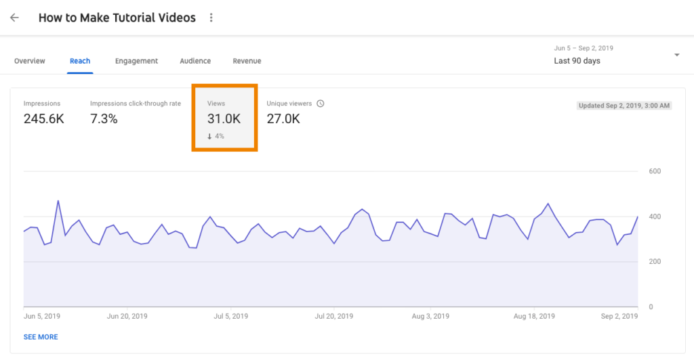Click the How to Make Tutorial Videos title
This screenshot has width=694, height=358.
tap(117, 18)
